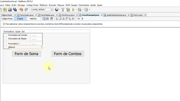The image size is (180, 101).
Task: Select the Selection Mode designer tool
Action: [44, 19]
